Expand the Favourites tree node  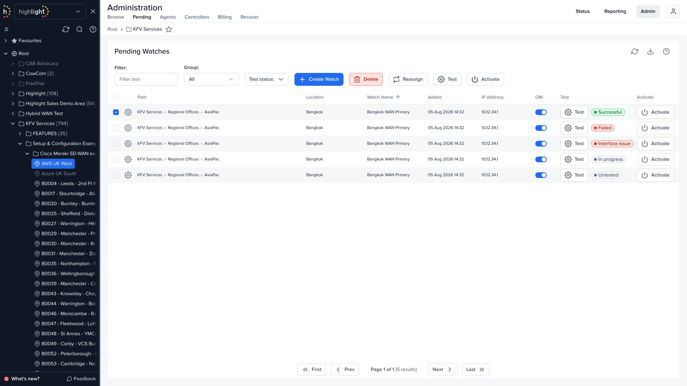coord(6,41)
